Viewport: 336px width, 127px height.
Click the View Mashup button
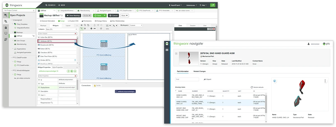click(73, 16)
